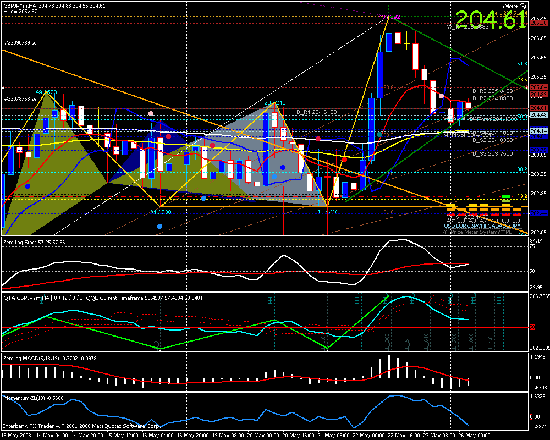Click the sad-face expert advisor icon beside !xMeter
The height and width of the screenshot is (440, 550).
(x=522, y=5)
